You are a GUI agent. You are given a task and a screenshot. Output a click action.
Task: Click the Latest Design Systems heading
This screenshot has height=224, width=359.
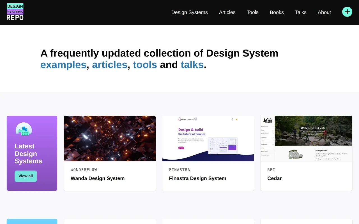[28, 153]
